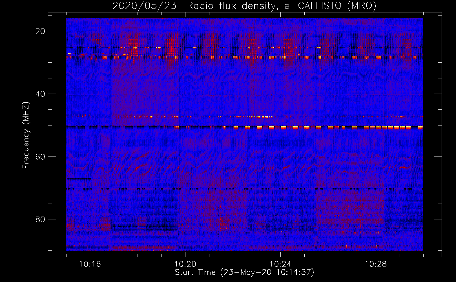
Task: Click the '80' frequency tick label
Action: pos(41,219)
